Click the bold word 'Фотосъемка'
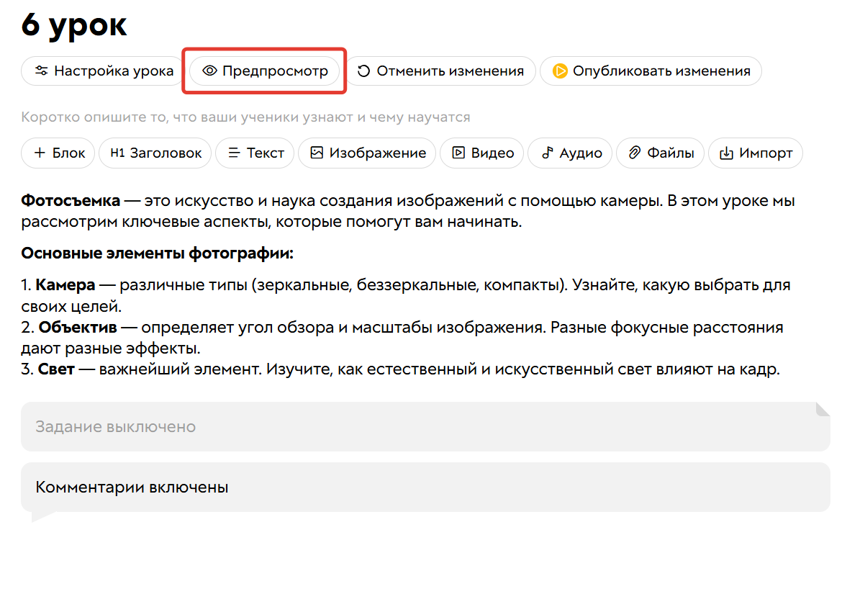The height and width of the screenshot is (602, 842). [71, 200]
